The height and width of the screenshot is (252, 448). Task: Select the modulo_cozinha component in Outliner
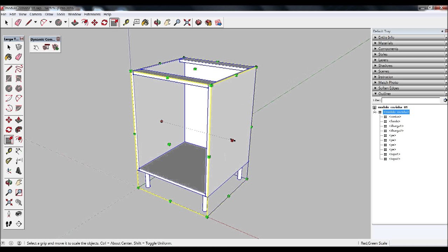coord(396,112)
